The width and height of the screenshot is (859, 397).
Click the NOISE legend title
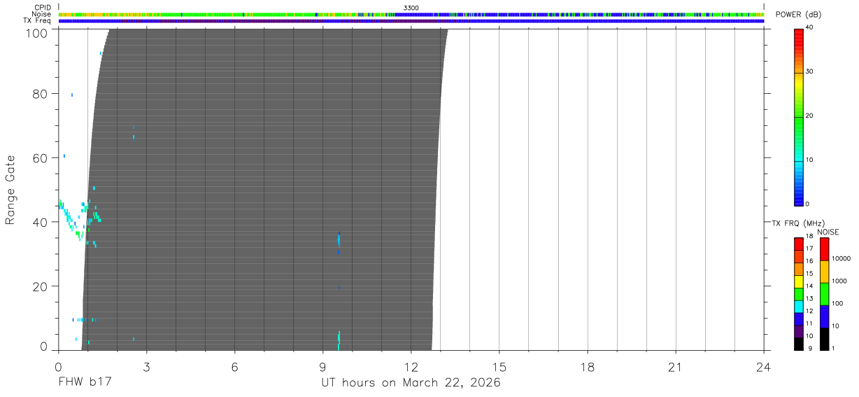click(828, 232)
